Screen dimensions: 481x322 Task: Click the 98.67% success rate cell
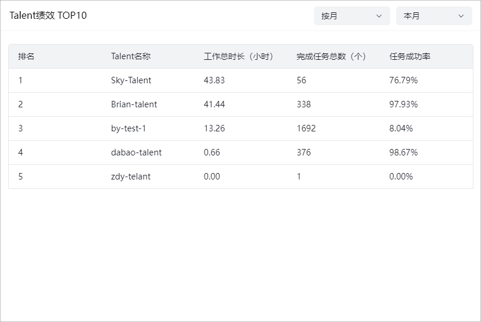tap(403, 152)
